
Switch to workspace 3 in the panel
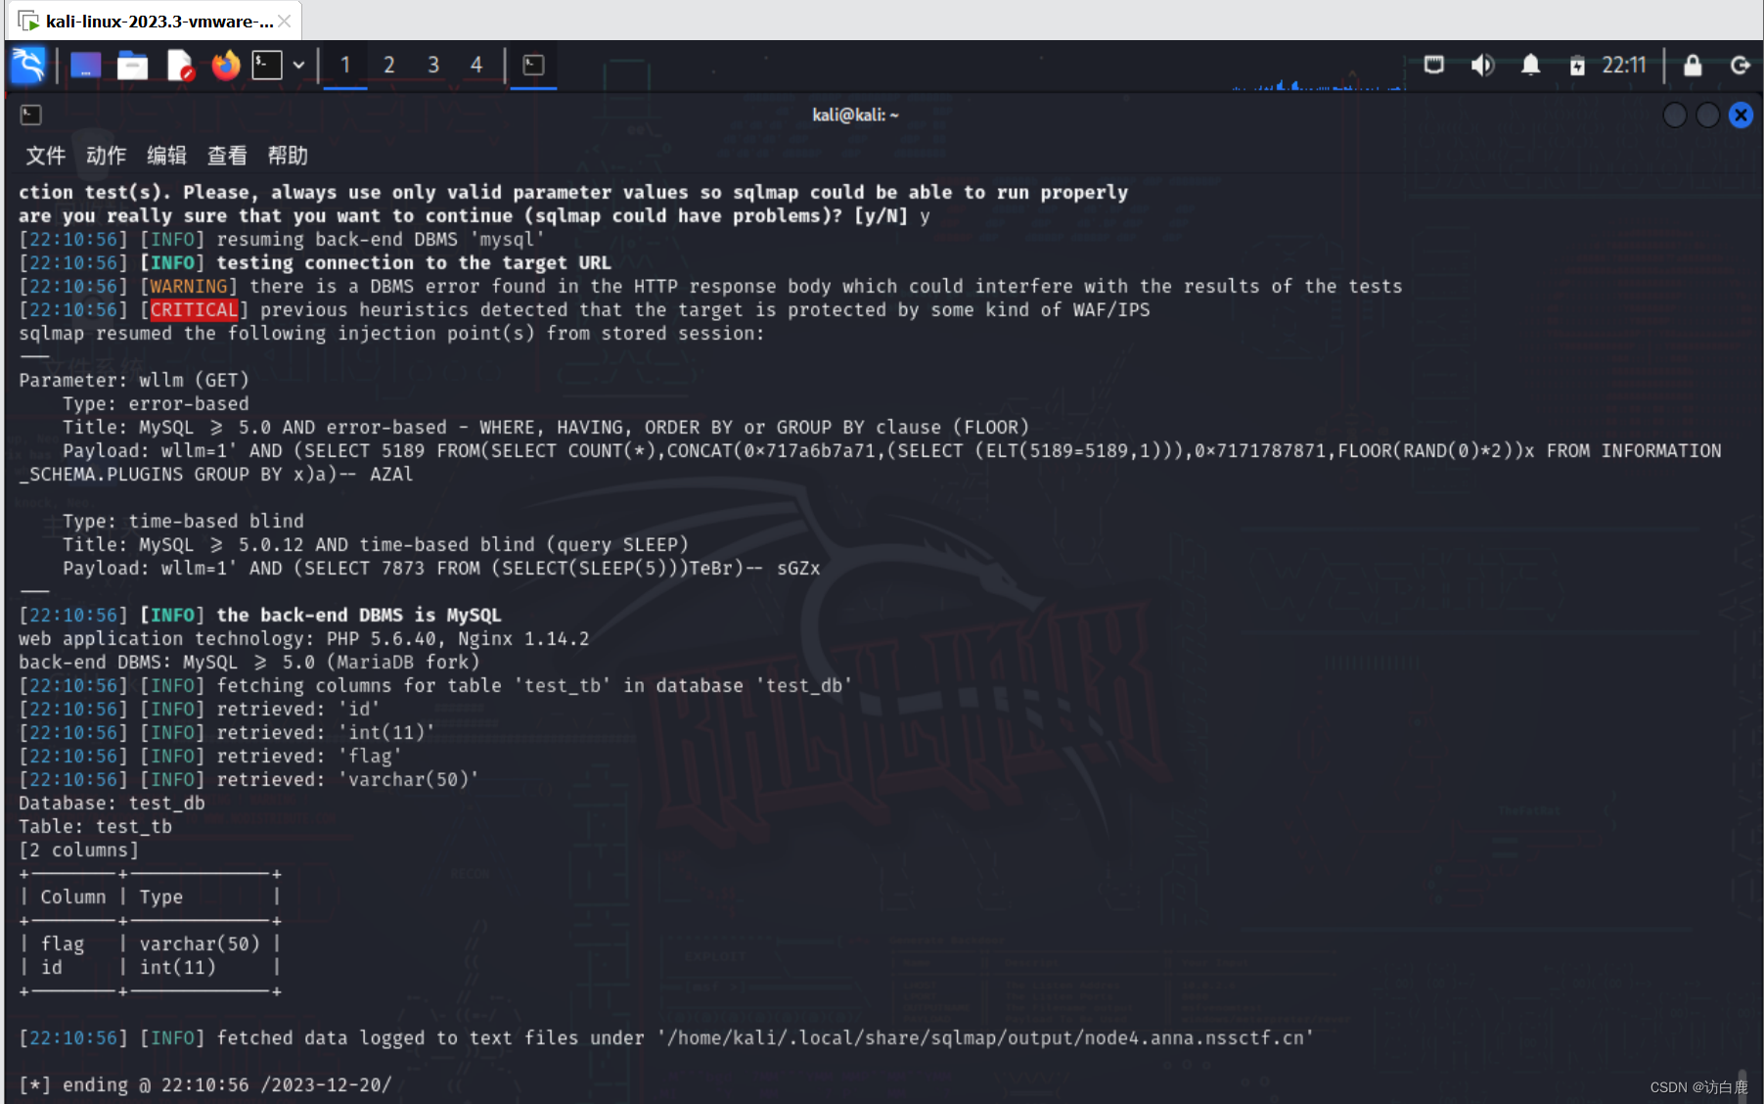(433, 66)
